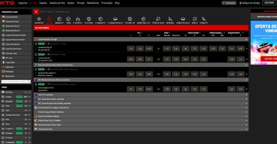
Task: Open the Blog top menu
Action: 117,3
